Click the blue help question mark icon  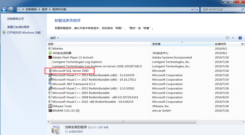pos(240,38)
